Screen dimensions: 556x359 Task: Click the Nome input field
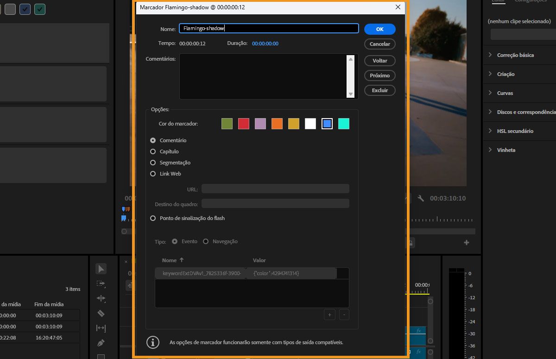point(269,28)
